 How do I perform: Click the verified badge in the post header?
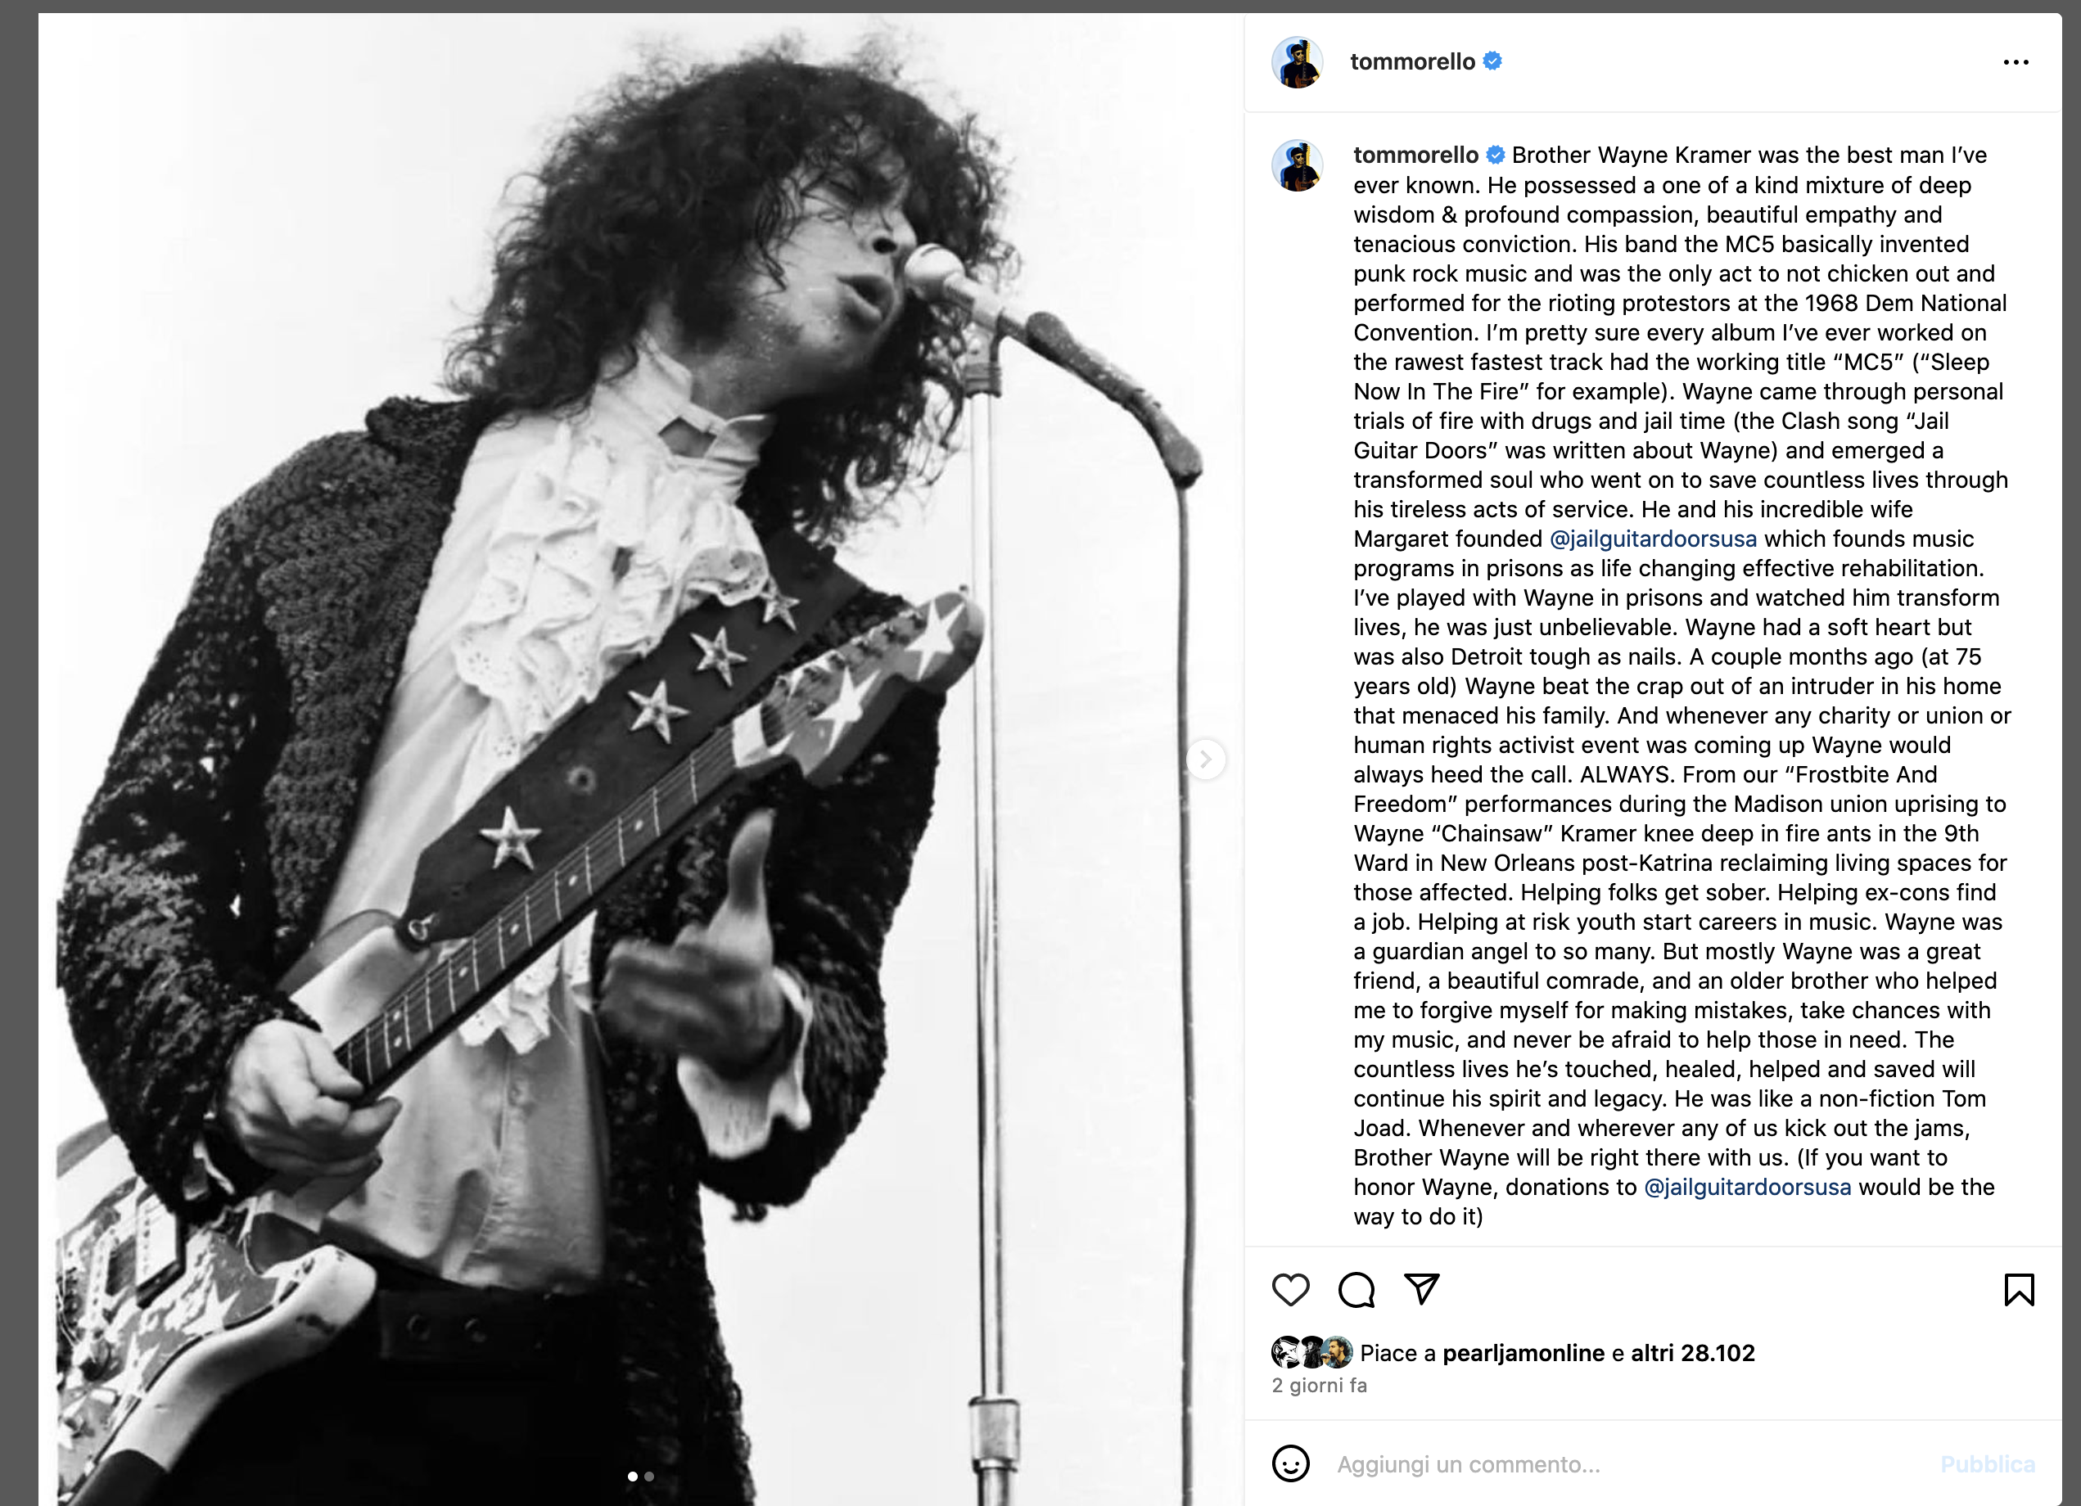(x=1493, y=61)
